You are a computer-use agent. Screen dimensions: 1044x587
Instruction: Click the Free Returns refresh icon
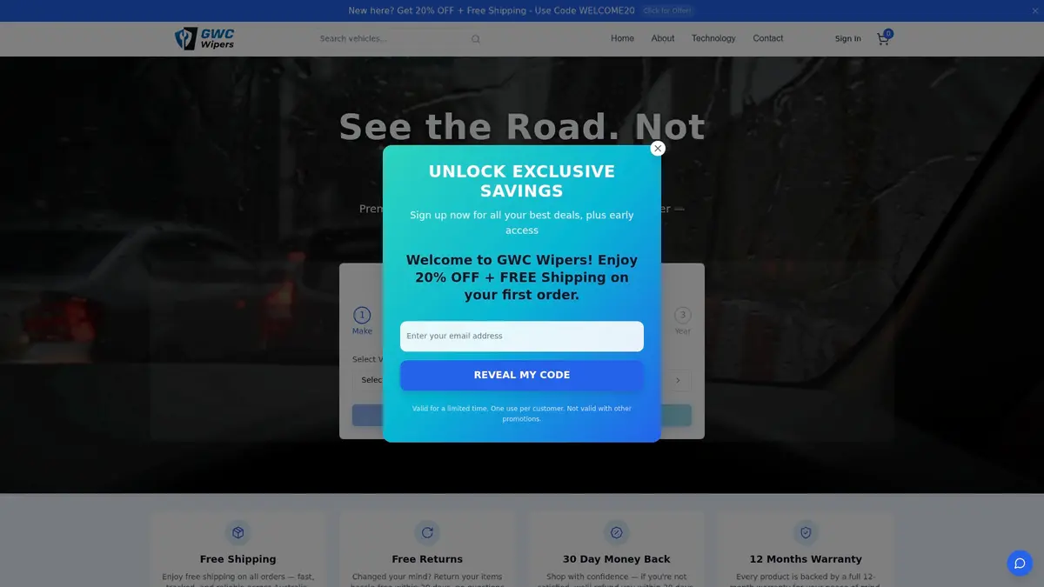(427, 532)
